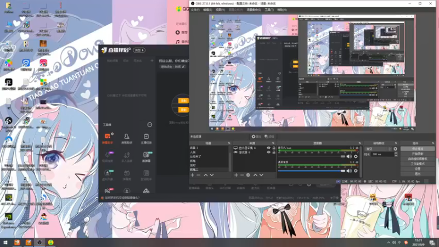The height and width of the screenshot is (247, 439).
Task: Enable 工作室模式 in OBS controls
Action: tap(418, 164)
